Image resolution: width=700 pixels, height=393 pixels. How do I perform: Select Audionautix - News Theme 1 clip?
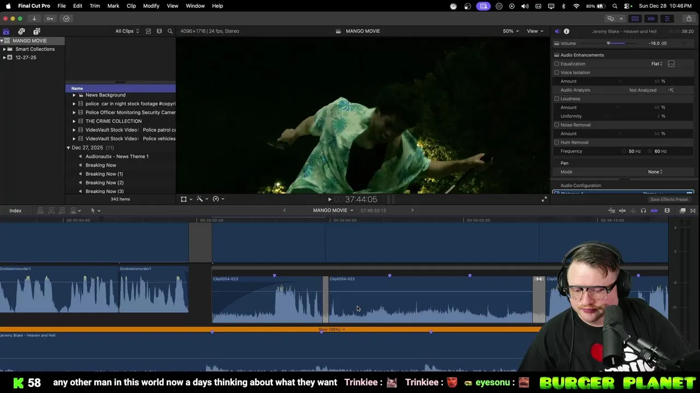[x=117, y=157]
